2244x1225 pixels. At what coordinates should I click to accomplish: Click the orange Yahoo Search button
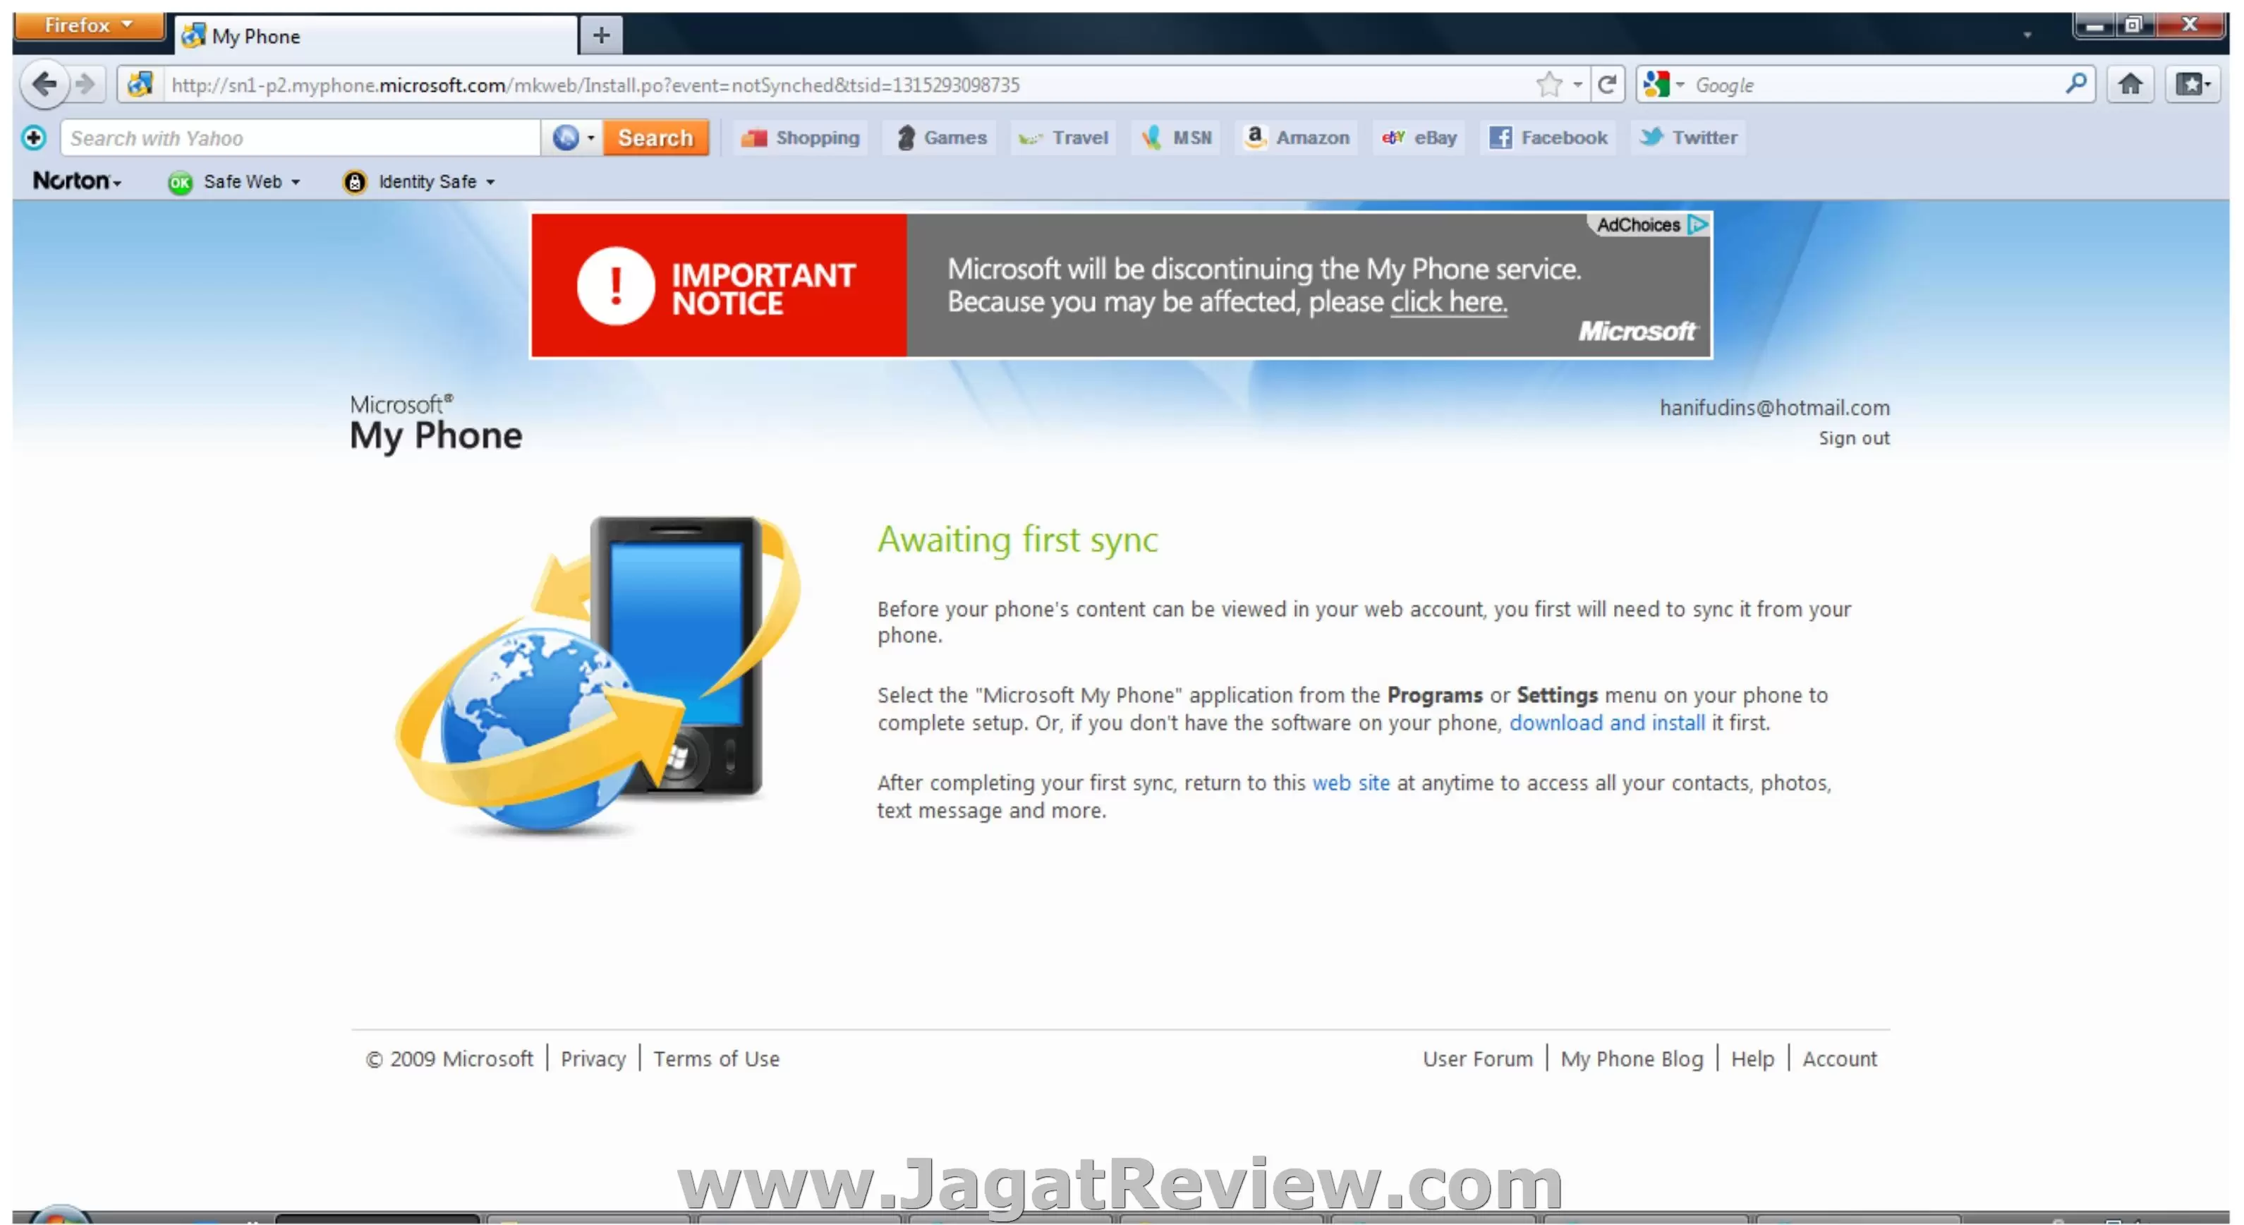coord(655,138)
